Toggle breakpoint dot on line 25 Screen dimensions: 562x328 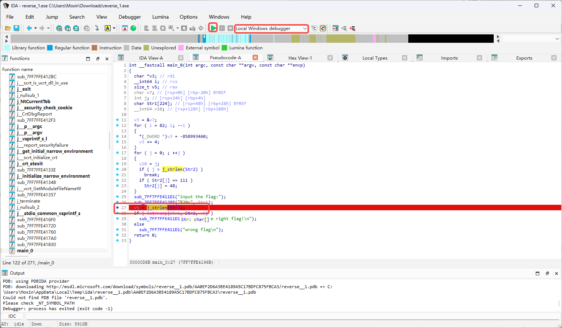(x=117, y=196)
